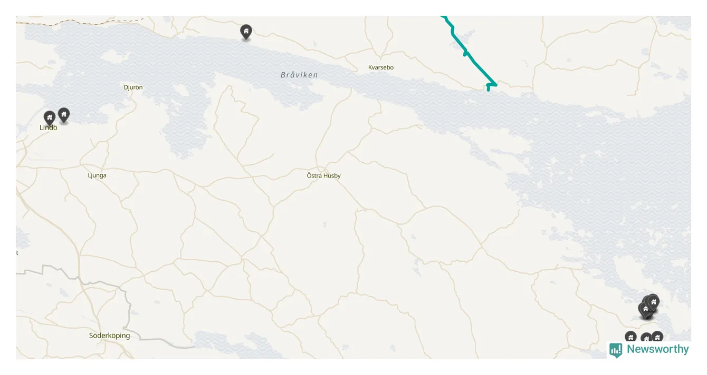Click the Newsworthy chart logo icon
Screen dimensions: 707x375
pyautogui.click(x=616, y=350)
